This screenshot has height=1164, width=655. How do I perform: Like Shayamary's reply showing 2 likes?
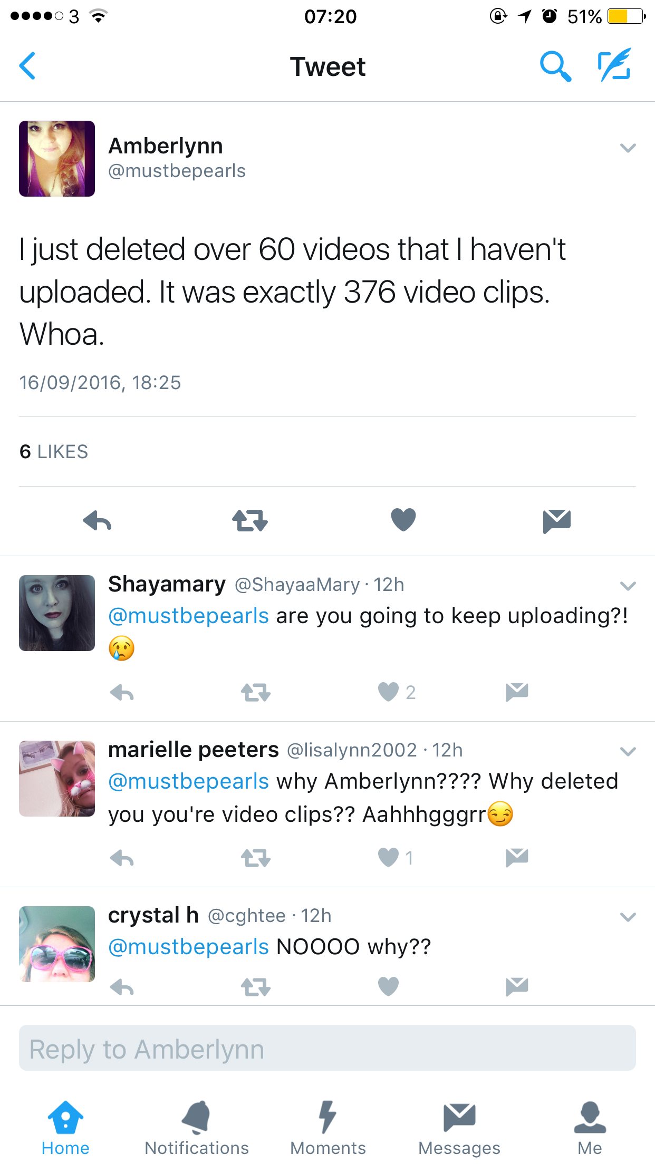[x=389, y=692]
